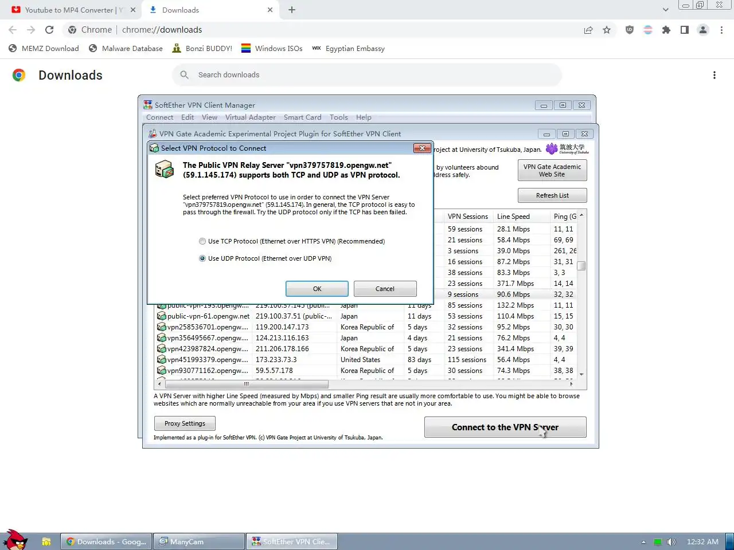Screen dimensions: 734x550
Task: Select server public-vpn-61.opengw.net
Action: click(208, 316)
